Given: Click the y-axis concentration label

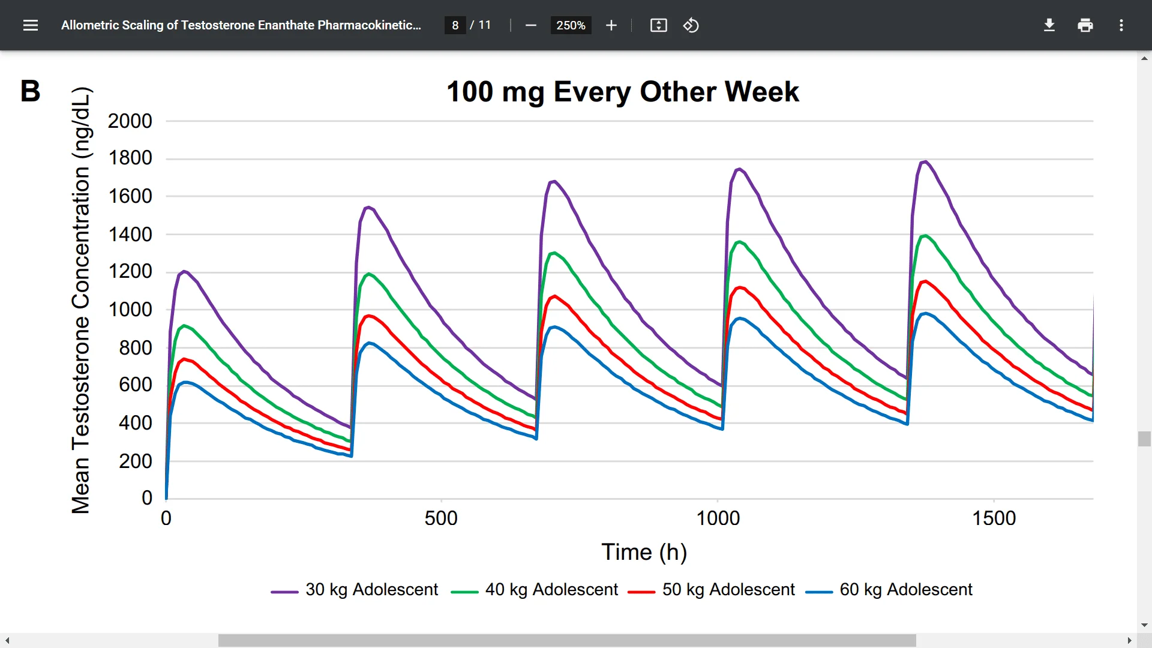Looking at the screenshot, I should click(x=80, y=300).
